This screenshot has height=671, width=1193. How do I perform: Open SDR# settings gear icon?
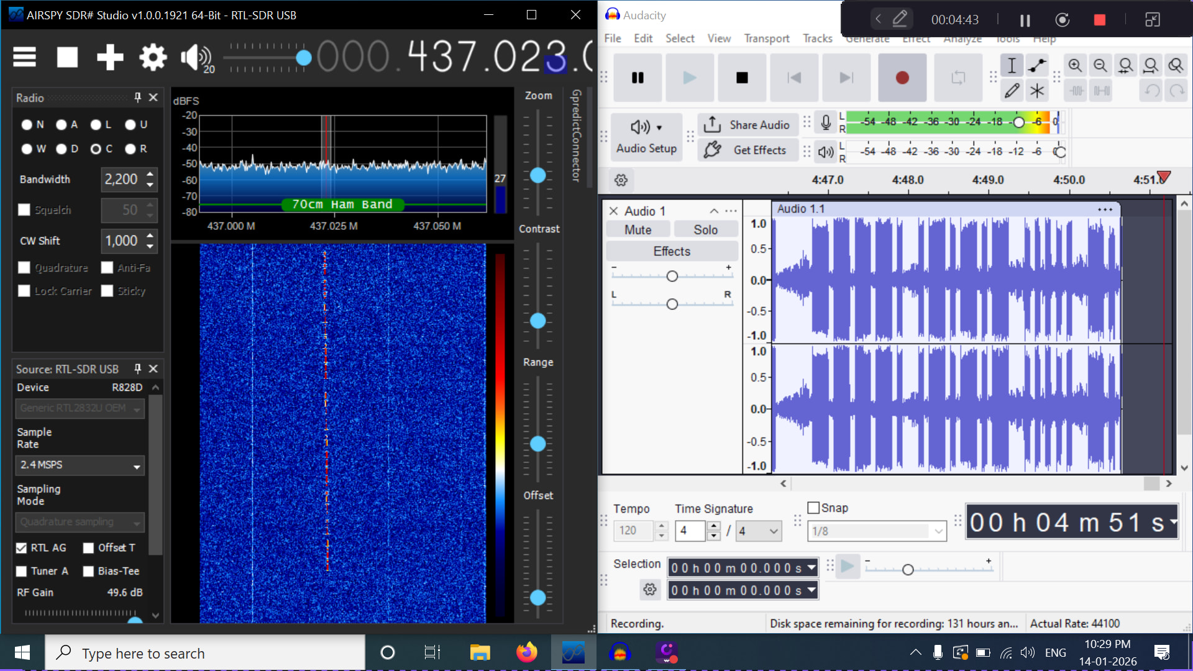pyautogui.click(x=153, y=57)
